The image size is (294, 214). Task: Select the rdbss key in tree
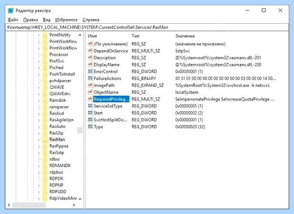tap(55, 159)
